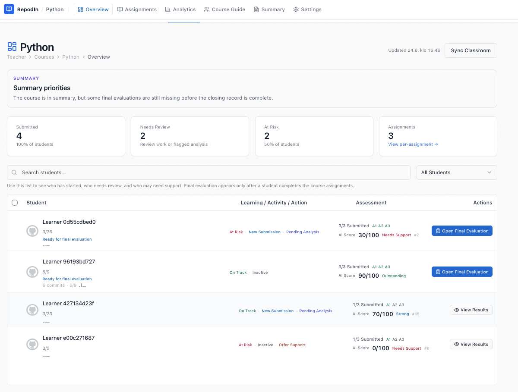Open the Summary tab

[x=269, y=9]
